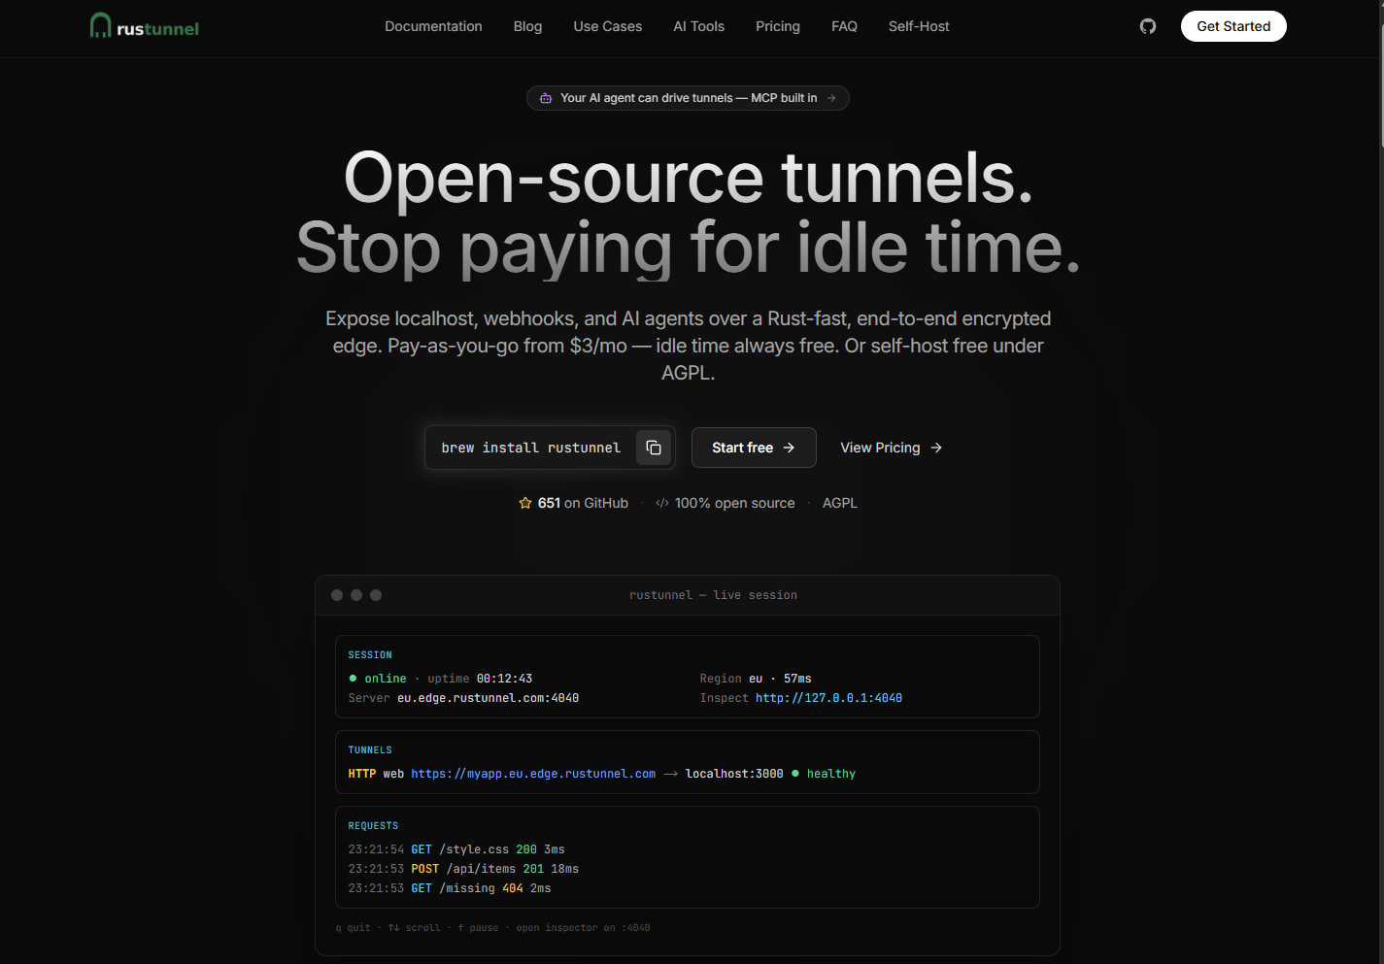Click the 'GET /missing' 404 request row
Image resolution: width=1384 pixels, height=964 pixels.
point(450,888)
